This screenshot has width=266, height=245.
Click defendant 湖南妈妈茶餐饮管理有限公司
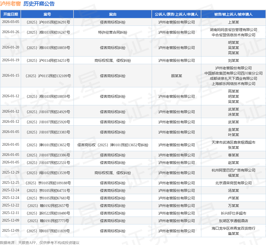coord(234,30)
